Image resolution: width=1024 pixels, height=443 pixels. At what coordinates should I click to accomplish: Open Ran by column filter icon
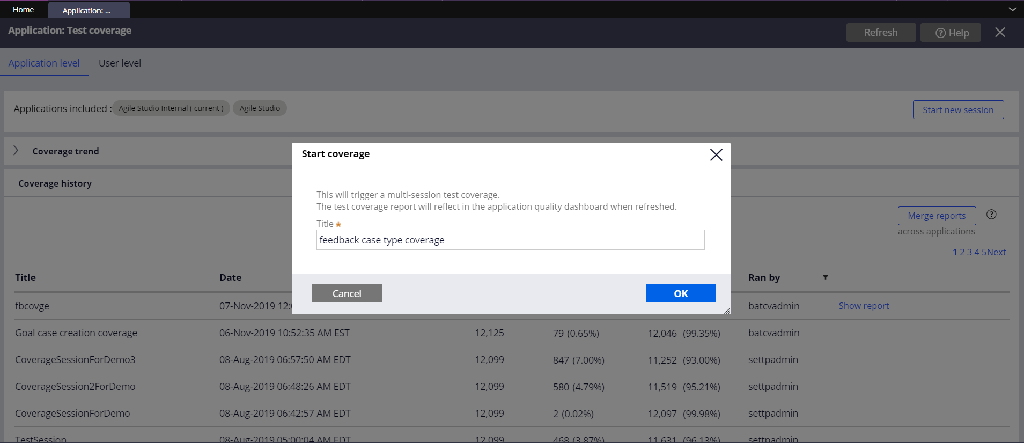click(826, 277)
